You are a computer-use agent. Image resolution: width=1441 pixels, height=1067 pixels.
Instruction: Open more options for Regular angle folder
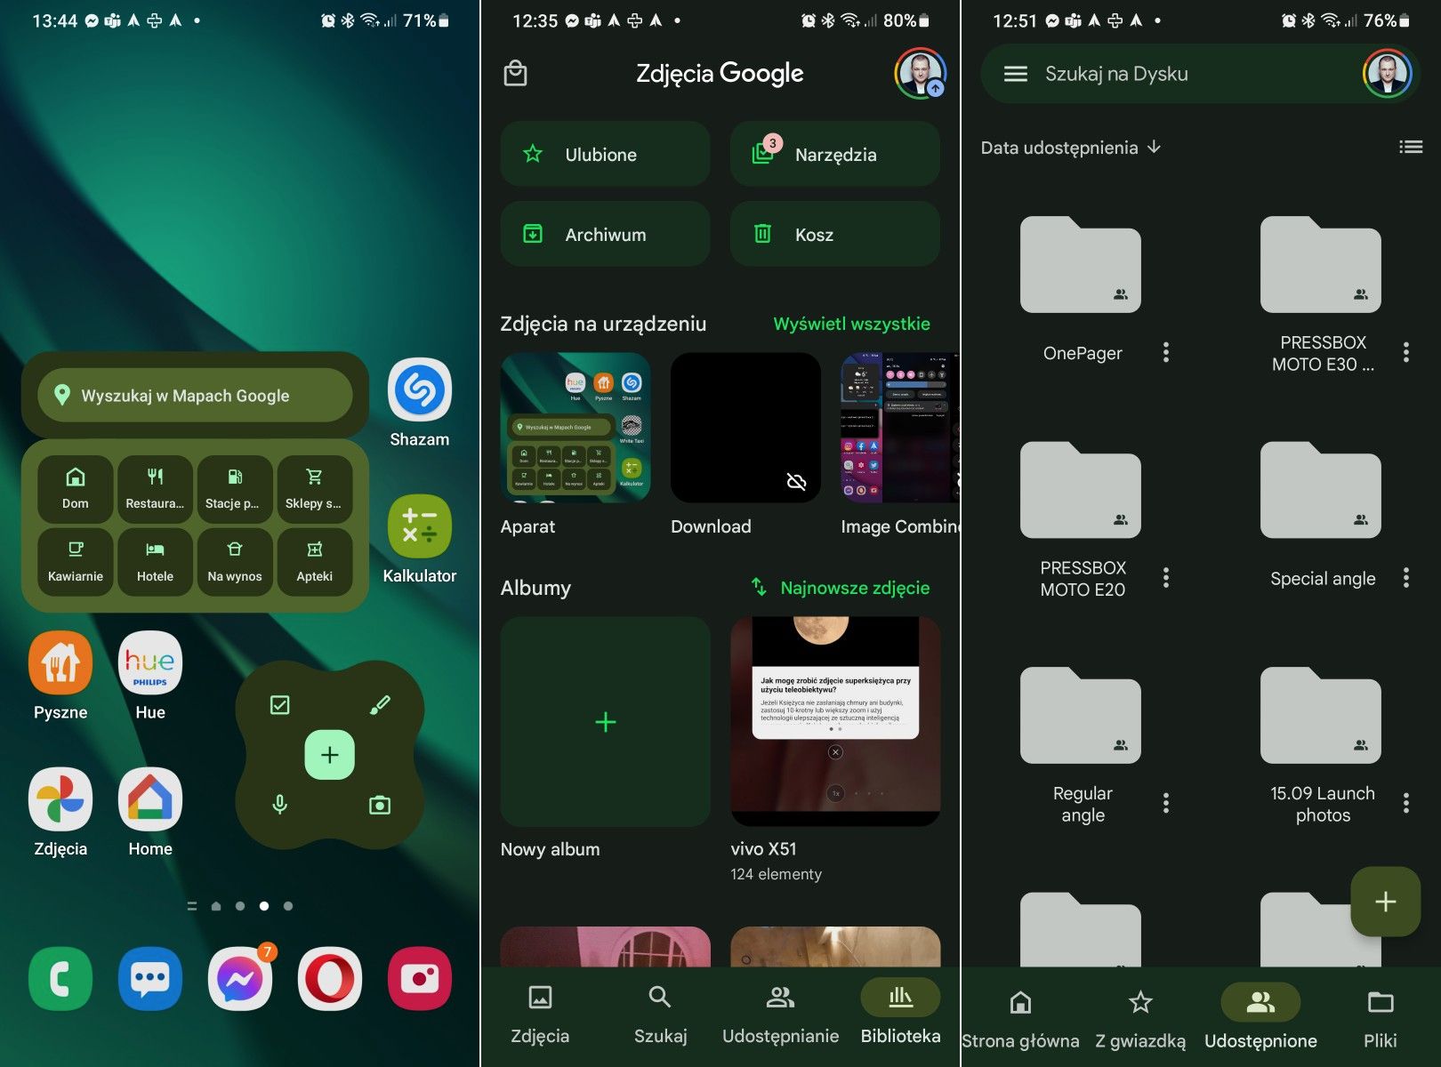click(x=1165, y=804)
